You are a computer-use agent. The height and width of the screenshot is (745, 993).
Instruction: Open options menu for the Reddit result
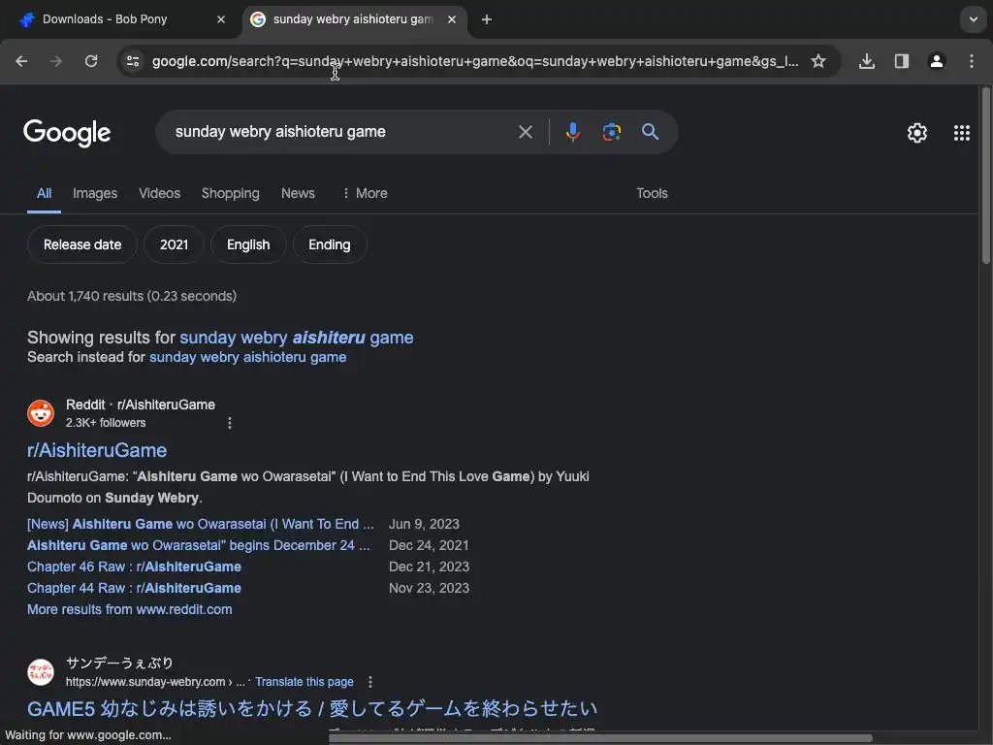tap(229, 423)
